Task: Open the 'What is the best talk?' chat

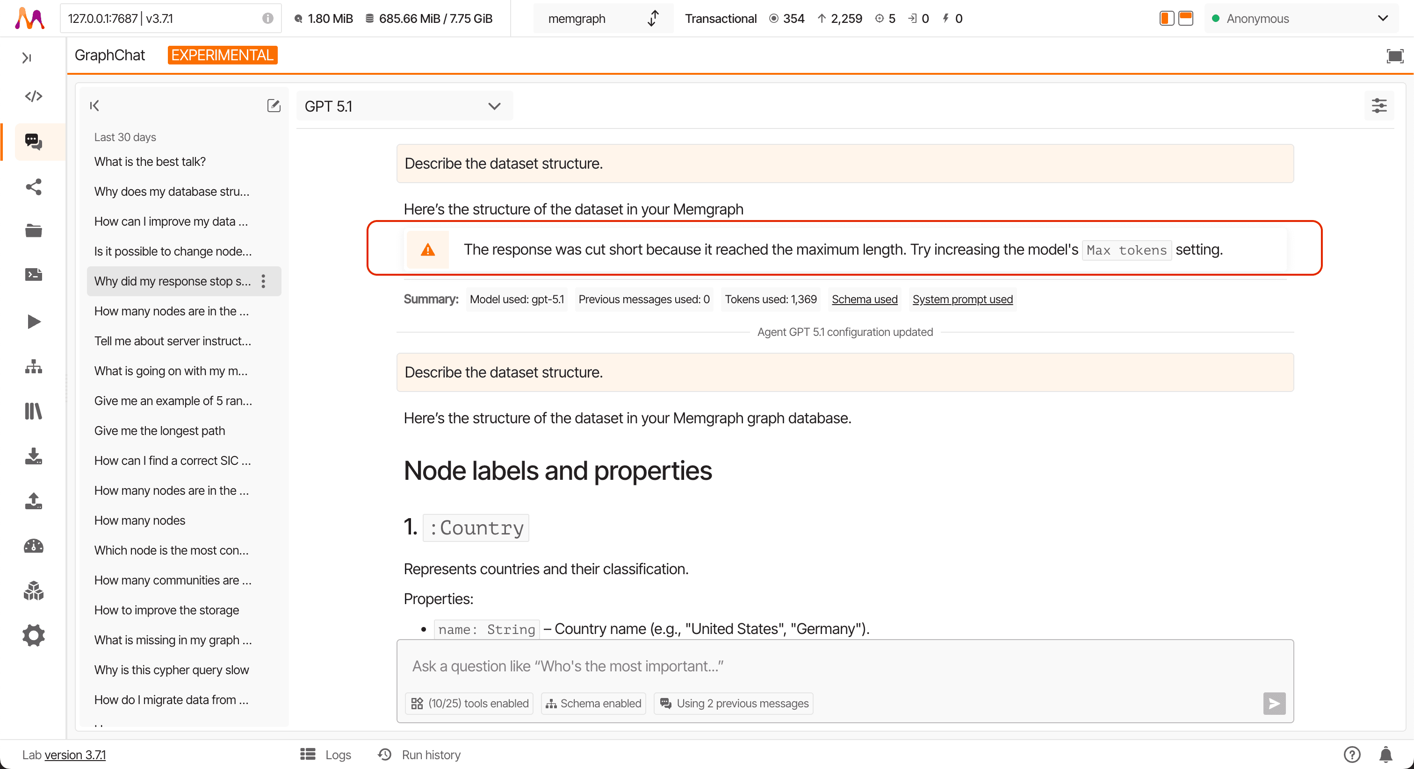Action: 150,161
